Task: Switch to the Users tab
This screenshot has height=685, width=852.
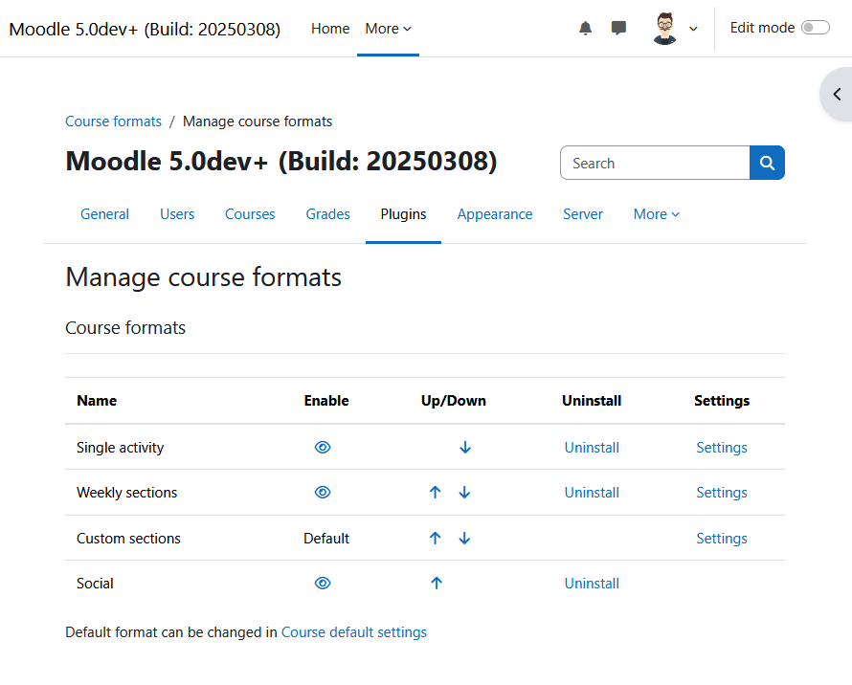Action: tap(177, 214)
